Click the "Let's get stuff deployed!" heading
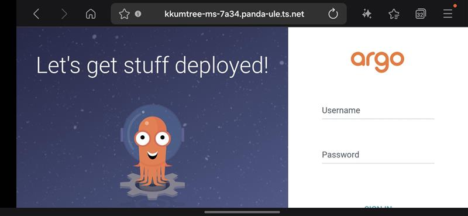Screen dimensions: 468x216 click(x=152, y=66)
